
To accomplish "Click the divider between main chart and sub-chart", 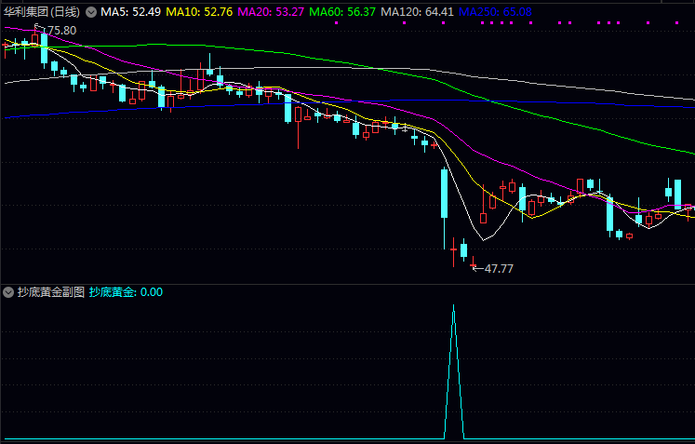I will [x=347, y=283].
